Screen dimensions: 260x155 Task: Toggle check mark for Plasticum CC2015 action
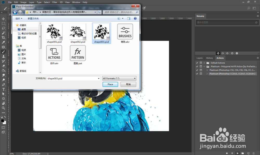pos(197,74)
